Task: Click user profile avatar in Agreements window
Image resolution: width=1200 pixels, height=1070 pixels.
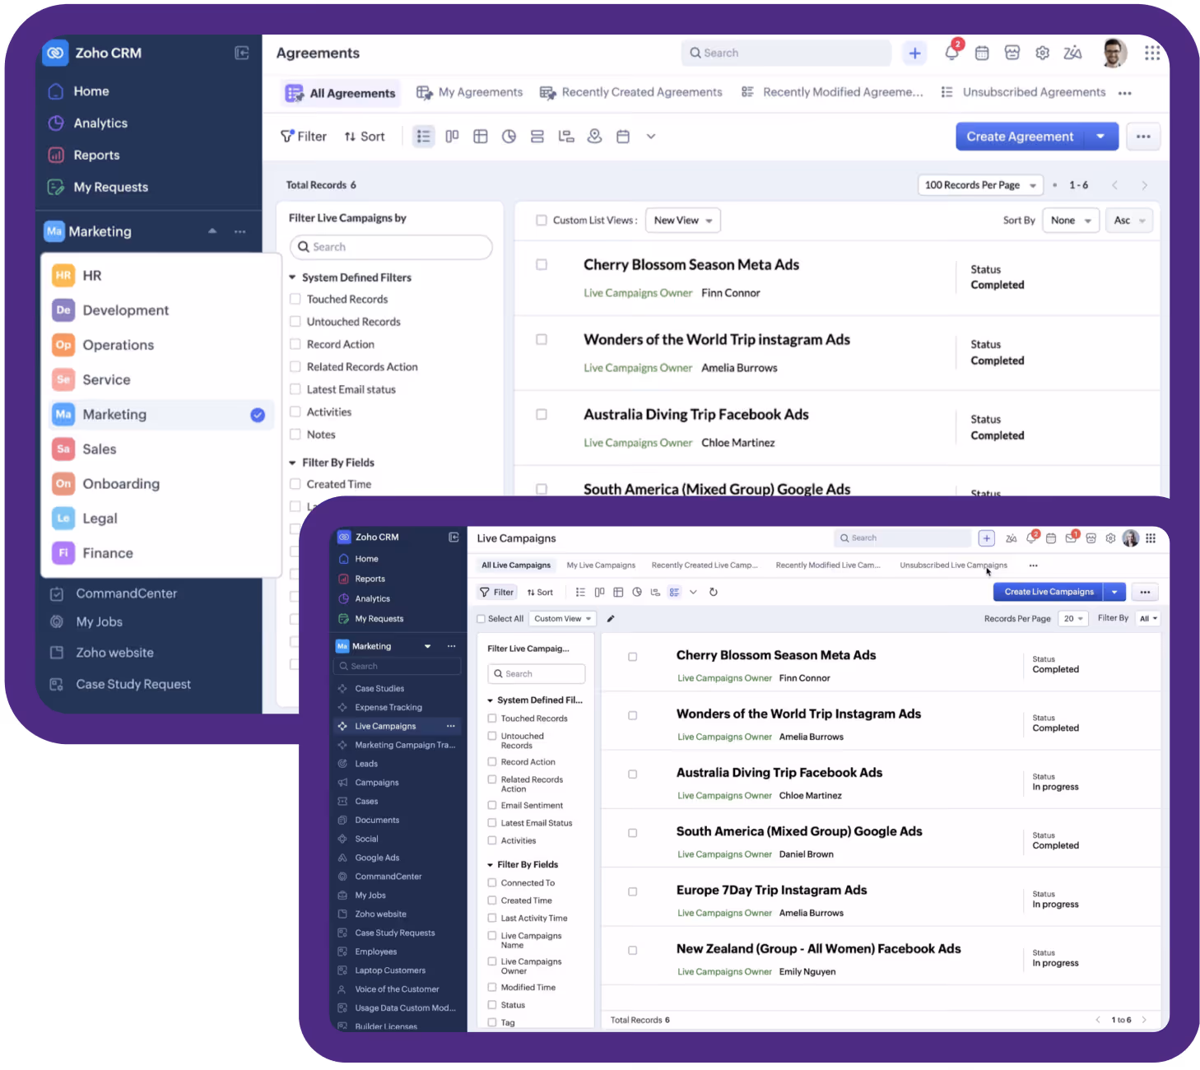Action: [1114, 53]
